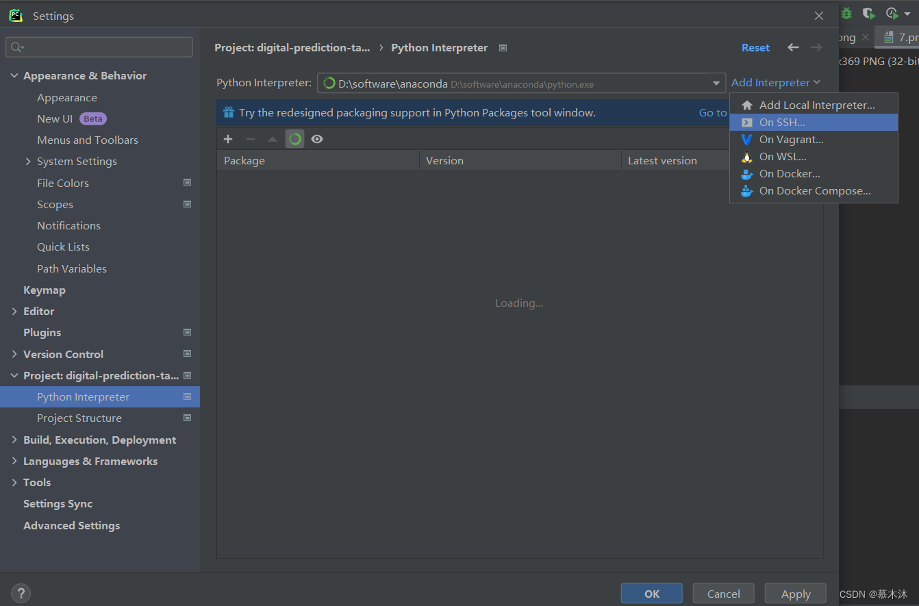Click the Debug bug icon in main window
This screenshot has height=606, width=919.
coord(847,13)
